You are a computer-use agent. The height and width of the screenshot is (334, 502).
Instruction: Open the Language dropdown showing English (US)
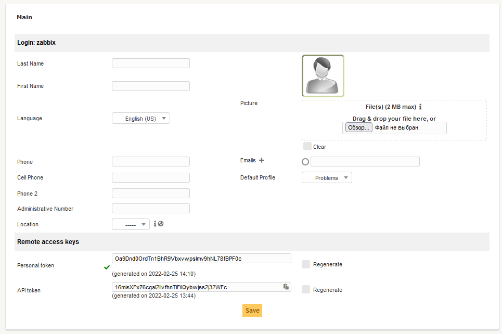click(x=141, y=119)
